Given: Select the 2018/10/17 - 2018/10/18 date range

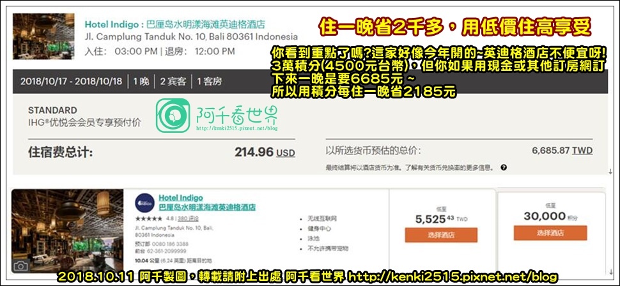Looking at the screenshot, I should [x=71, y=82].
